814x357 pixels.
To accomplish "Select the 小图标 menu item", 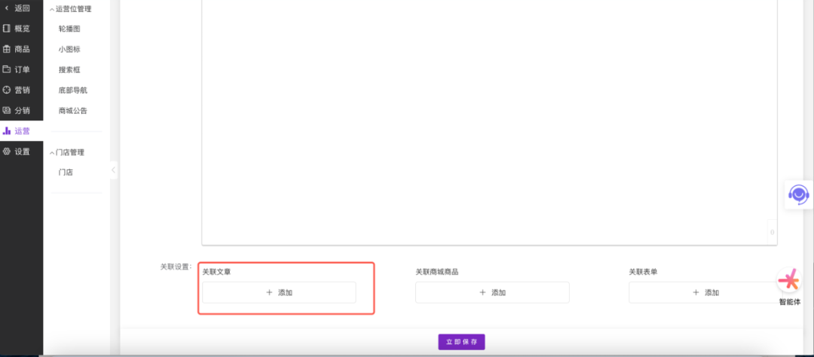I will click(x=69, y=49).
